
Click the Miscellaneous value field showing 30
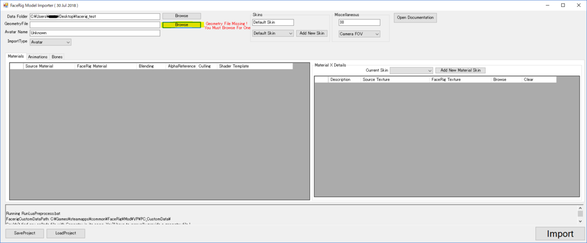pyautogui.click(x=359, y=22)
